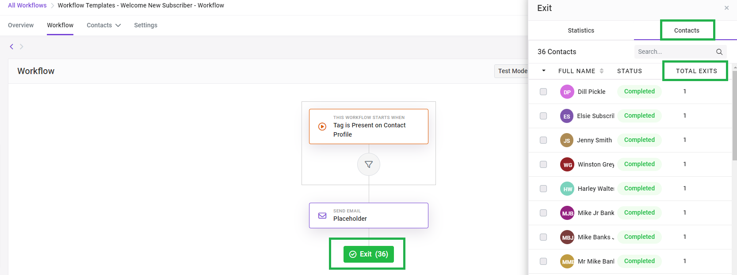Click the Test Mode button
Viewport: 737px width, 275px height.
[x=512, y=71]
